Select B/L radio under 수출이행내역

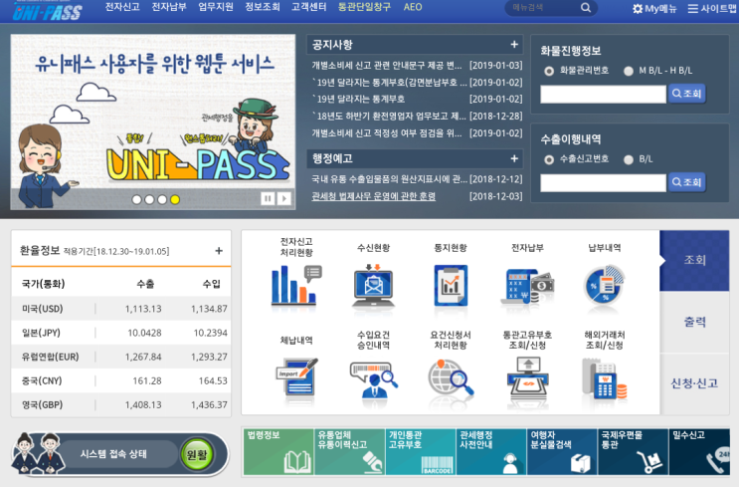(x=629, y=159)
